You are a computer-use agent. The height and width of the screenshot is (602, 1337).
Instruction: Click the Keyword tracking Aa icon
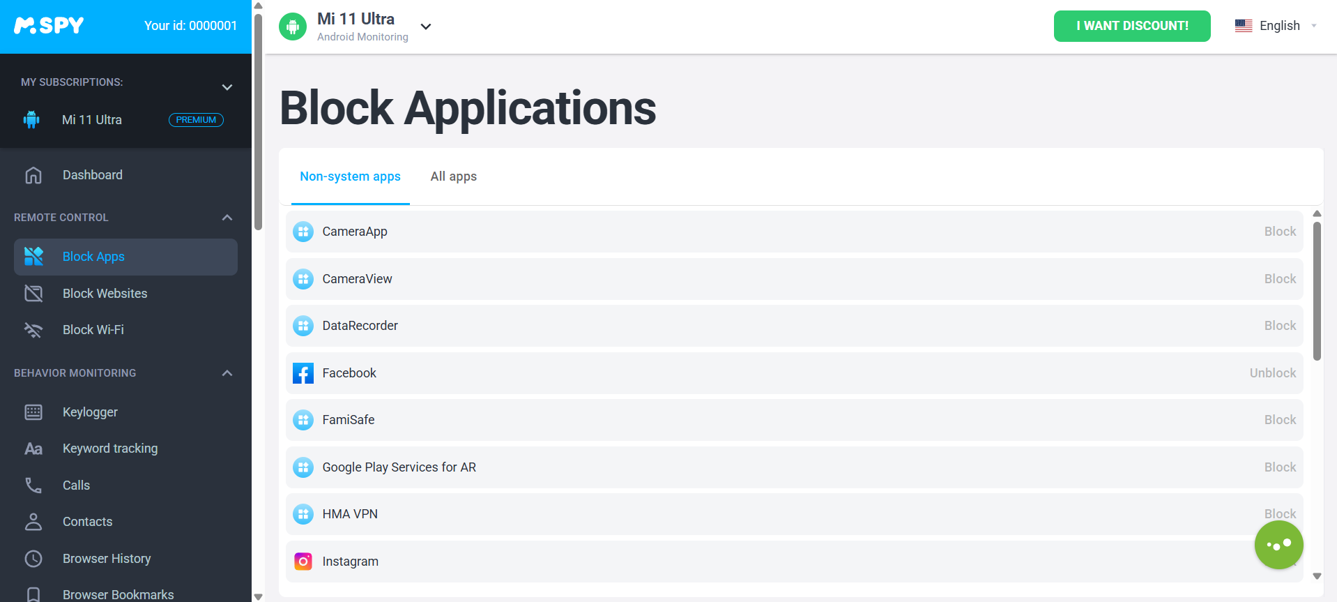pos(33,449)
